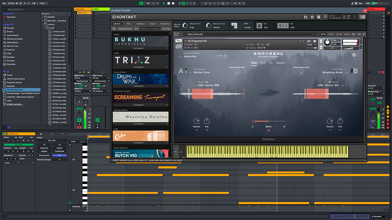Image resolution: width=392 pixels, height=220 pixels.
Task: Open layer A pan modulation wave icon
Action: click(207, 130)
